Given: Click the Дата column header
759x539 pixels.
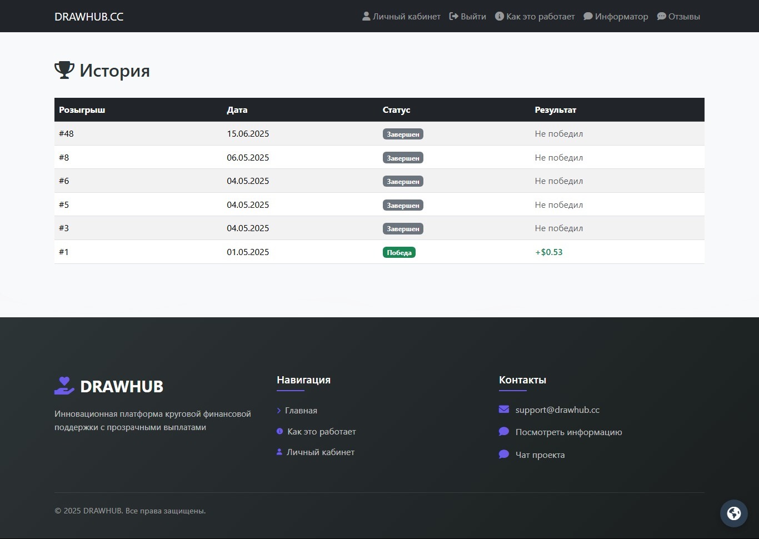Looking at the screenshot, I should click(237, 110).
